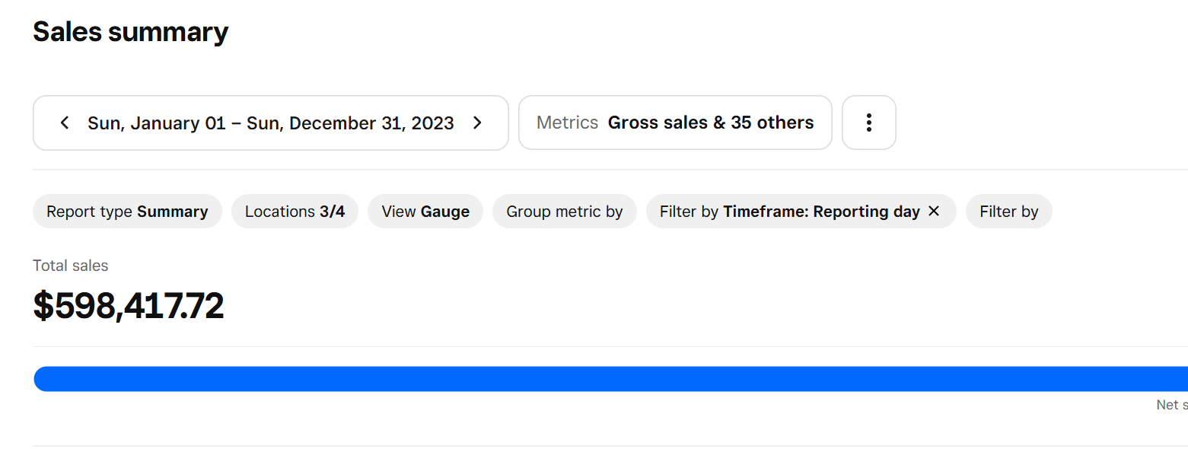Click the Net sales label under gauge
The image size is (1188, 449).
[1172, 405]
